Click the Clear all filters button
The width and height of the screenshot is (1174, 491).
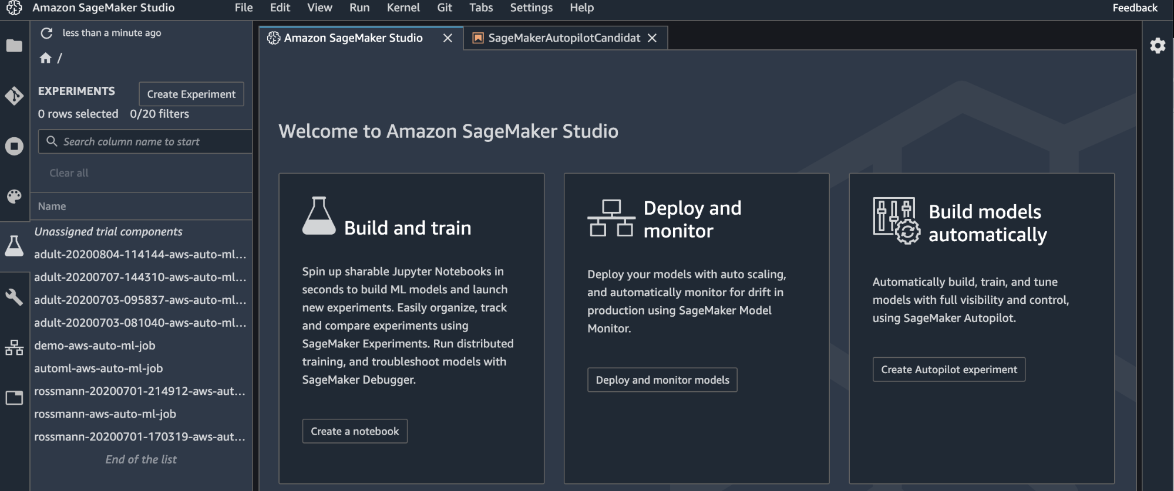tap(69, 173)
